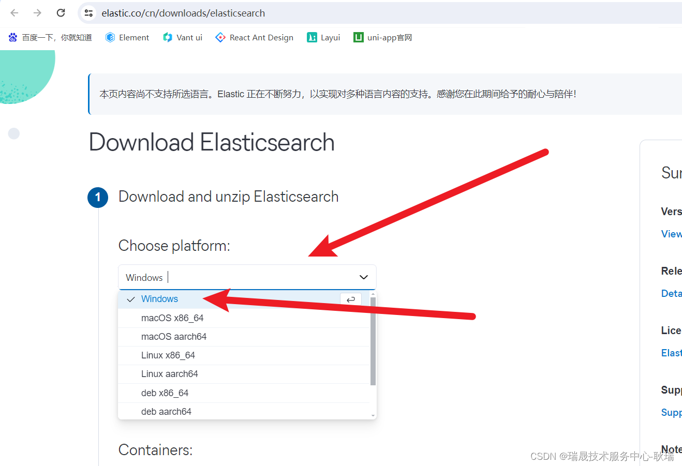Screen dimensions: 682x466
Task: Open the Element bookmark
Action: 127,37
